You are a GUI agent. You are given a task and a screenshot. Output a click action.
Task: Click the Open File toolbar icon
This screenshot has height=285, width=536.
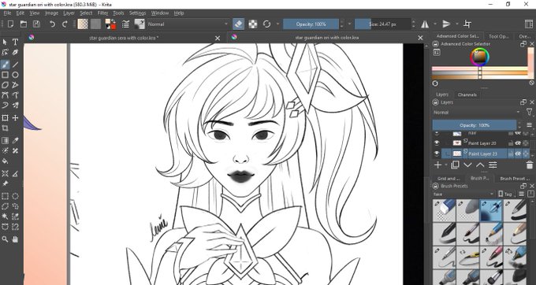pyautogui.click(x=23, y=24)
